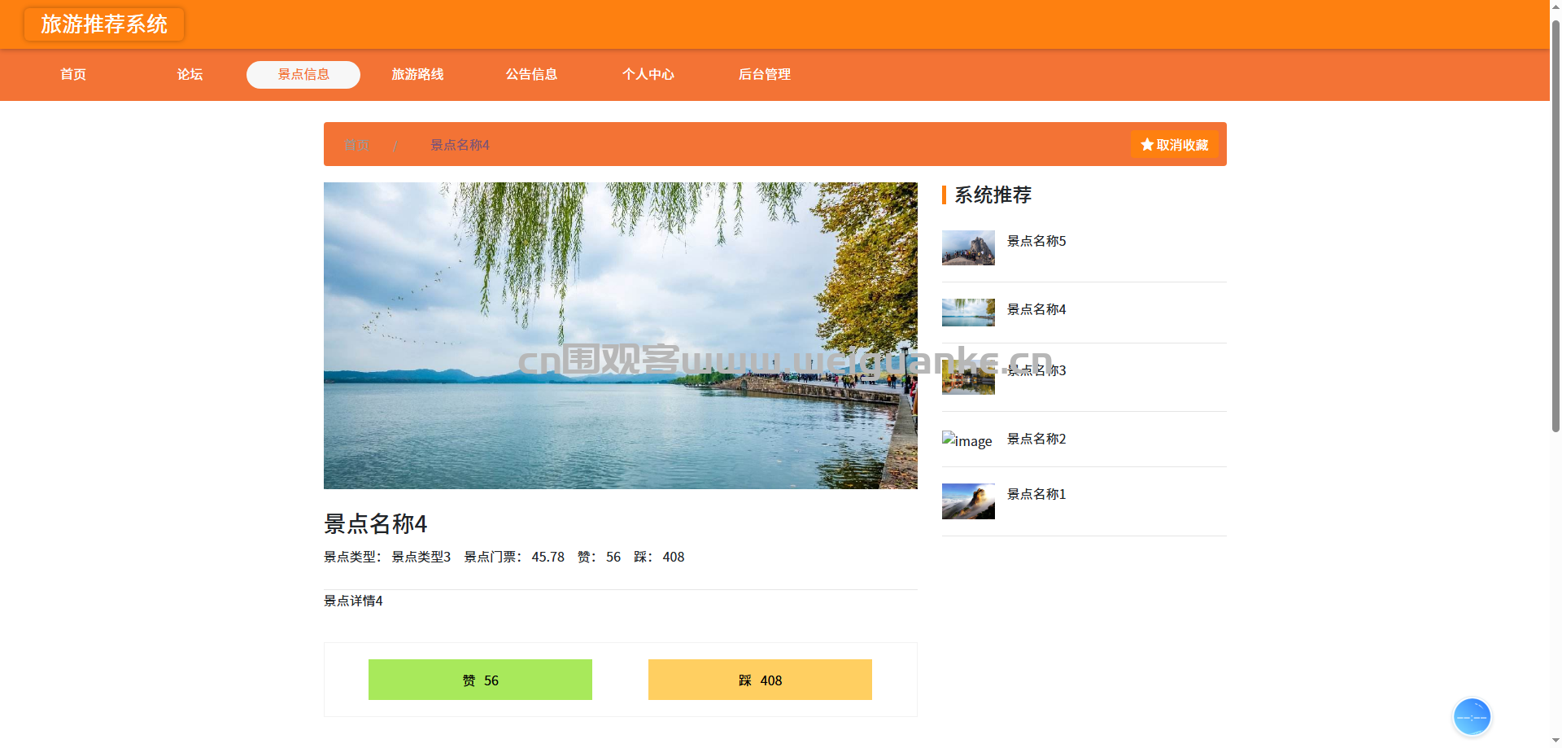The height and width of the screenshot is (748, 1562).
Task: Click the 56 count in the info line
Action: (x=613, y=557)
